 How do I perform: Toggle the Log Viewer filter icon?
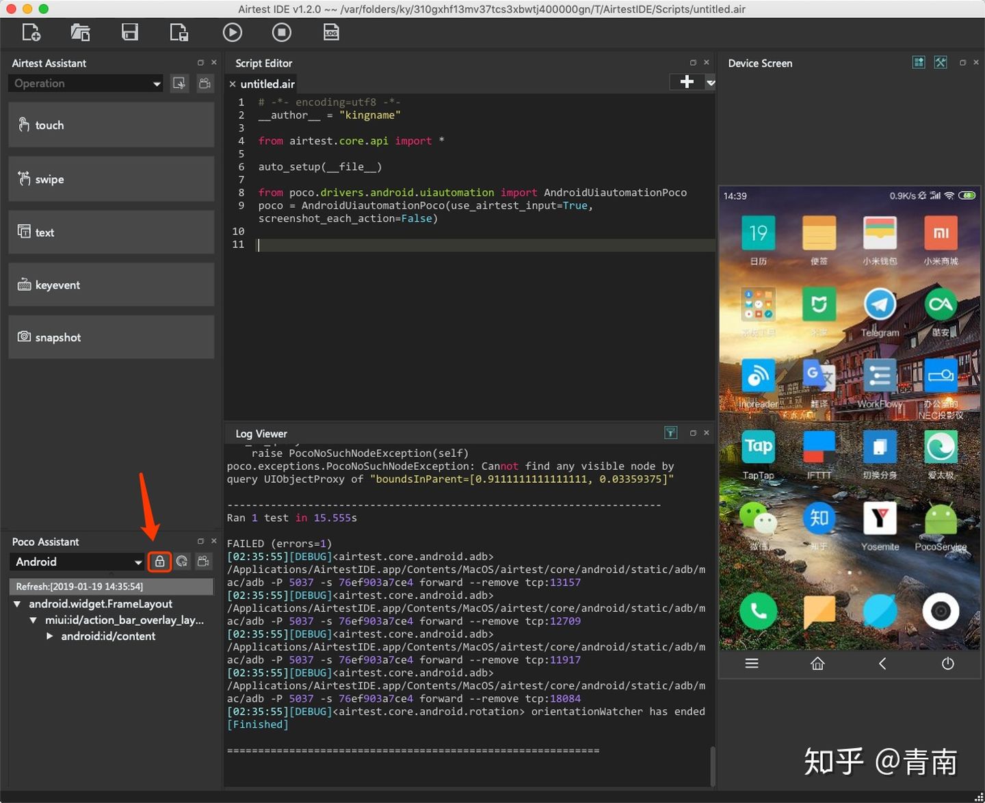coord(670,432)
